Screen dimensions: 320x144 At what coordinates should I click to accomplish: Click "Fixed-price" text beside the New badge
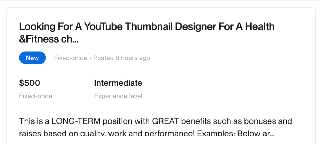pos(70,58)
